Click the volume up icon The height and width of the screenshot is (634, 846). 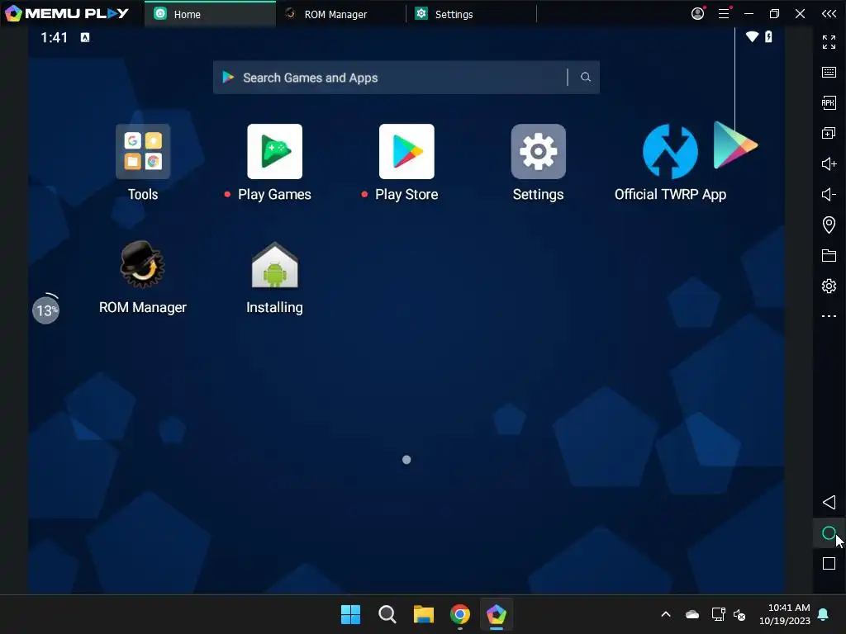(829, 163)
